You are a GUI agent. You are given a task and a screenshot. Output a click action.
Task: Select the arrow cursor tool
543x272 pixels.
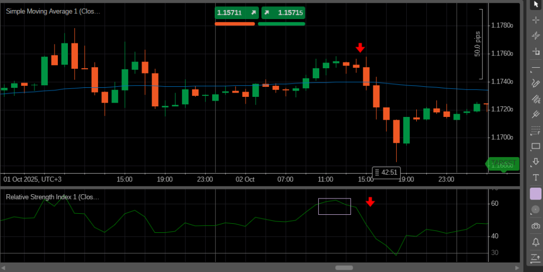pos(536,5)
